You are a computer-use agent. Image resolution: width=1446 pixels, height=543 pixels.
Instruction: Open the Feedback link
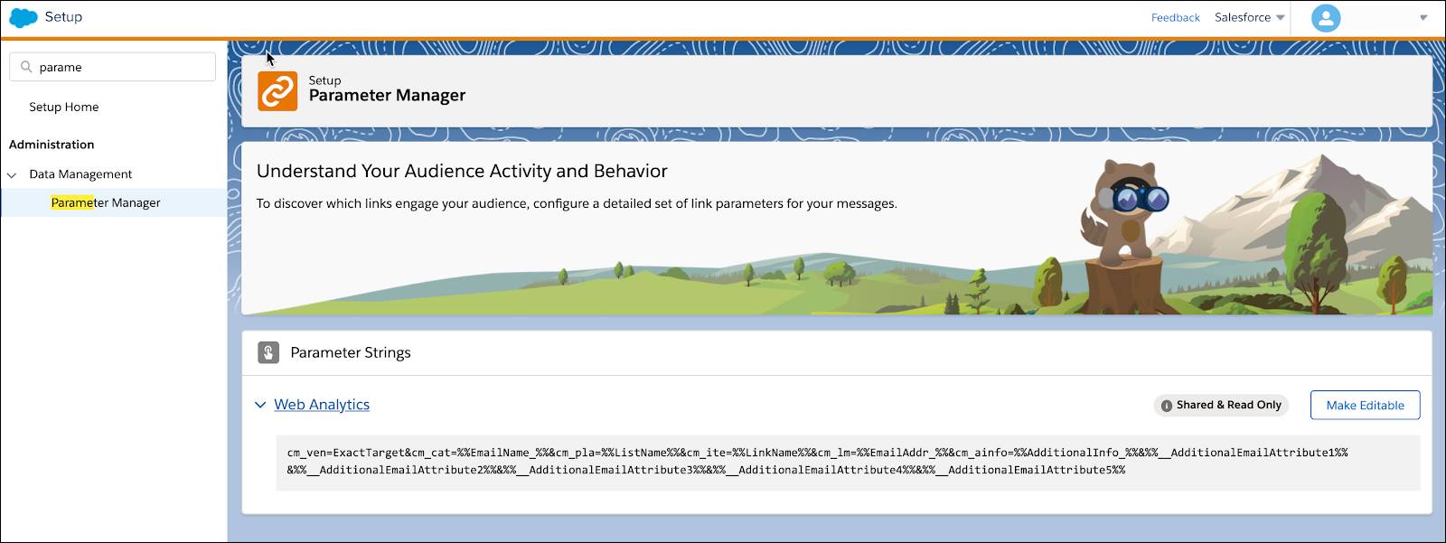pos(1175,17)
